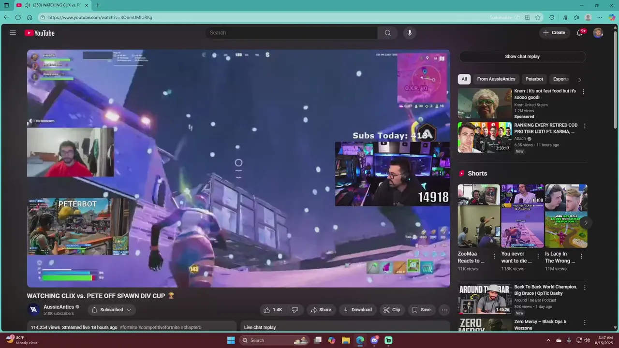The image size is (619, 348).
Task: Click the #chapter5 hashtag
Action: pyautogui.click(x=192, y=327)
